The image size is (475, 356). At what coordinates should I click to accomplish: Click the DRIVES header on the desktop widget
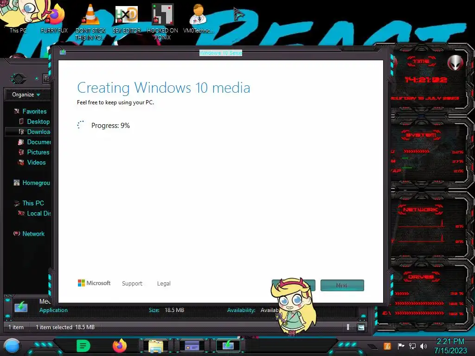[421, 276]
